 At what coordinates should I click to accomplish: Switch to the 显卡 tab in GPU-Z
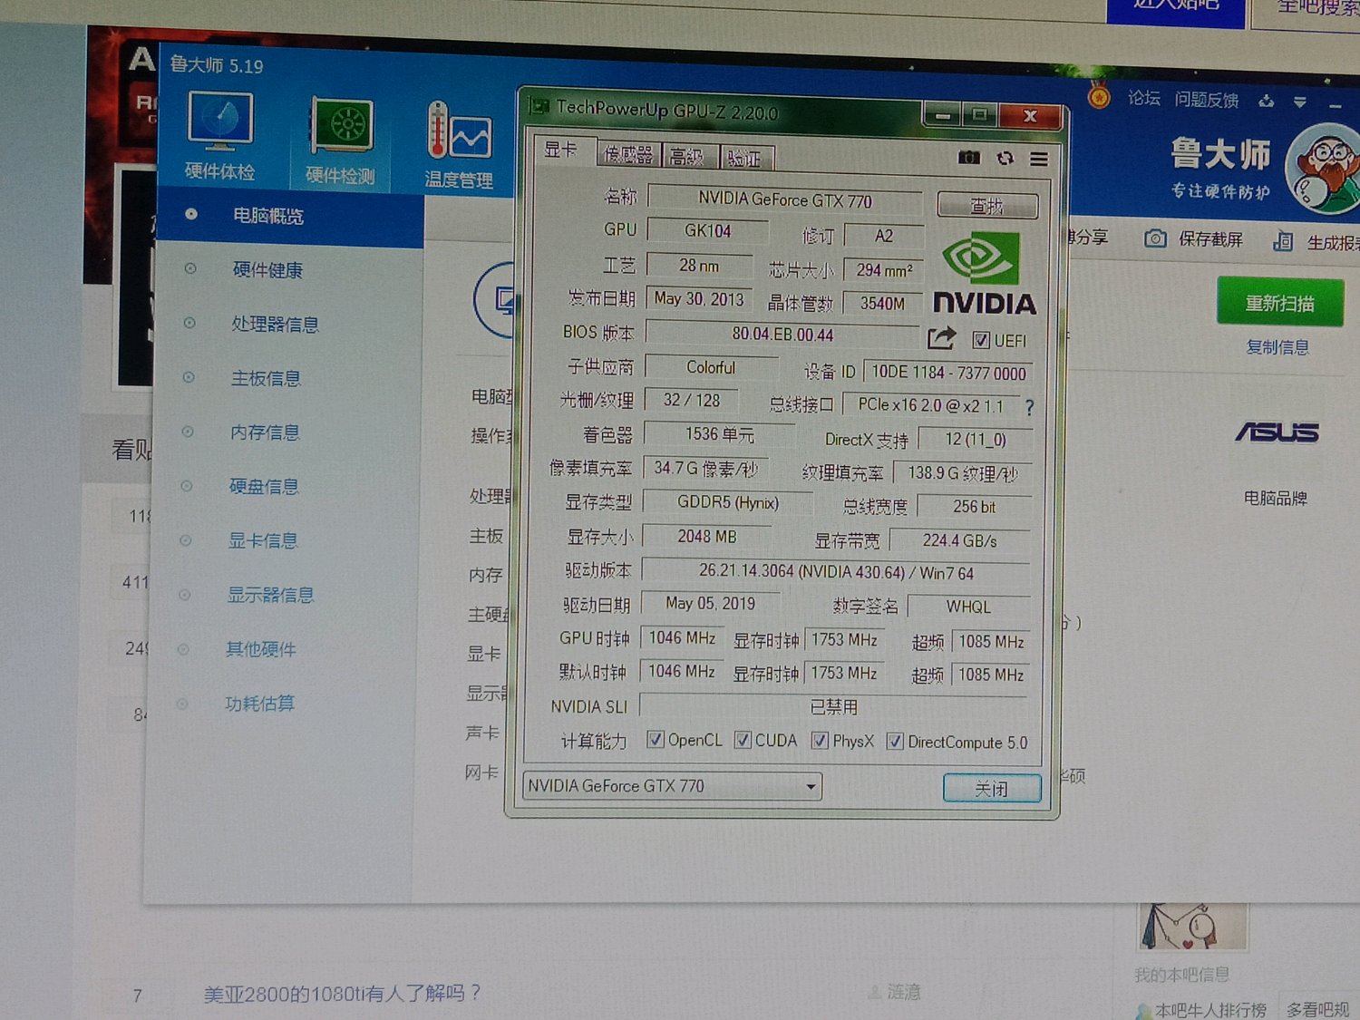point(560,151)
